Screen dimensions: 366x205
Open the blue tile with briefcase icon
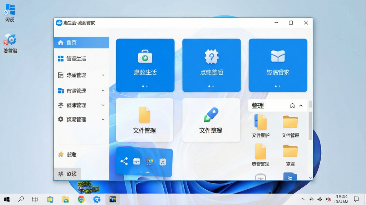[145, 65]
